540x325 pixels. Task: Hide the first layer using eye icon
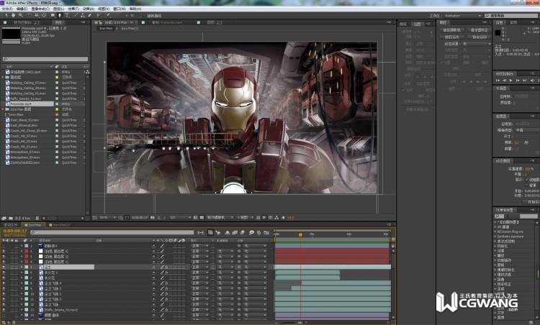[x=4, y=246]
